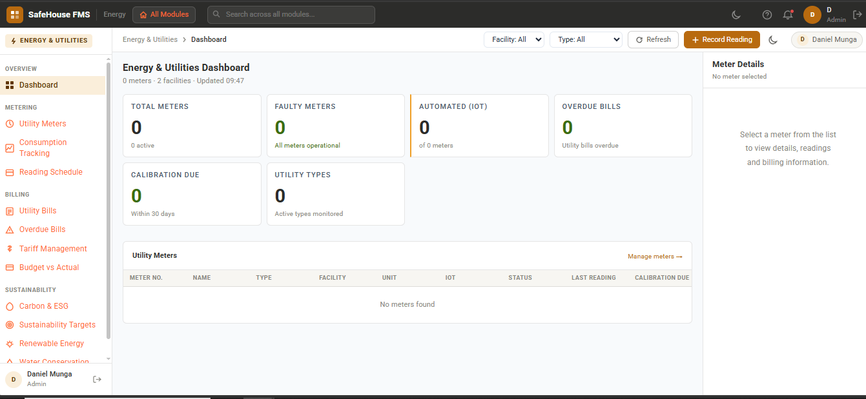Click the Energy label in top bar
This screenshot has height=399, width=866.
click(114, 14)
